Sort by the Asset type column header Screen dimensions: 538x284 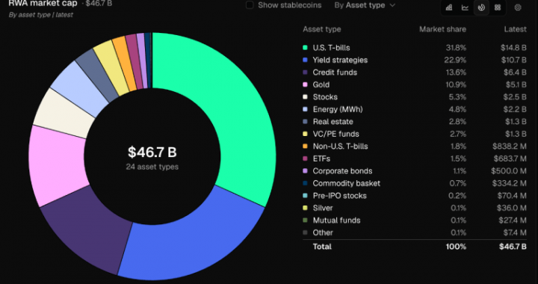[x=322, y=29]
